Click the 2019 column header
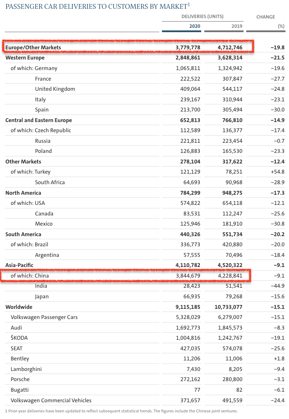Viewport: 289px width, 419px height. pos(237,26)
